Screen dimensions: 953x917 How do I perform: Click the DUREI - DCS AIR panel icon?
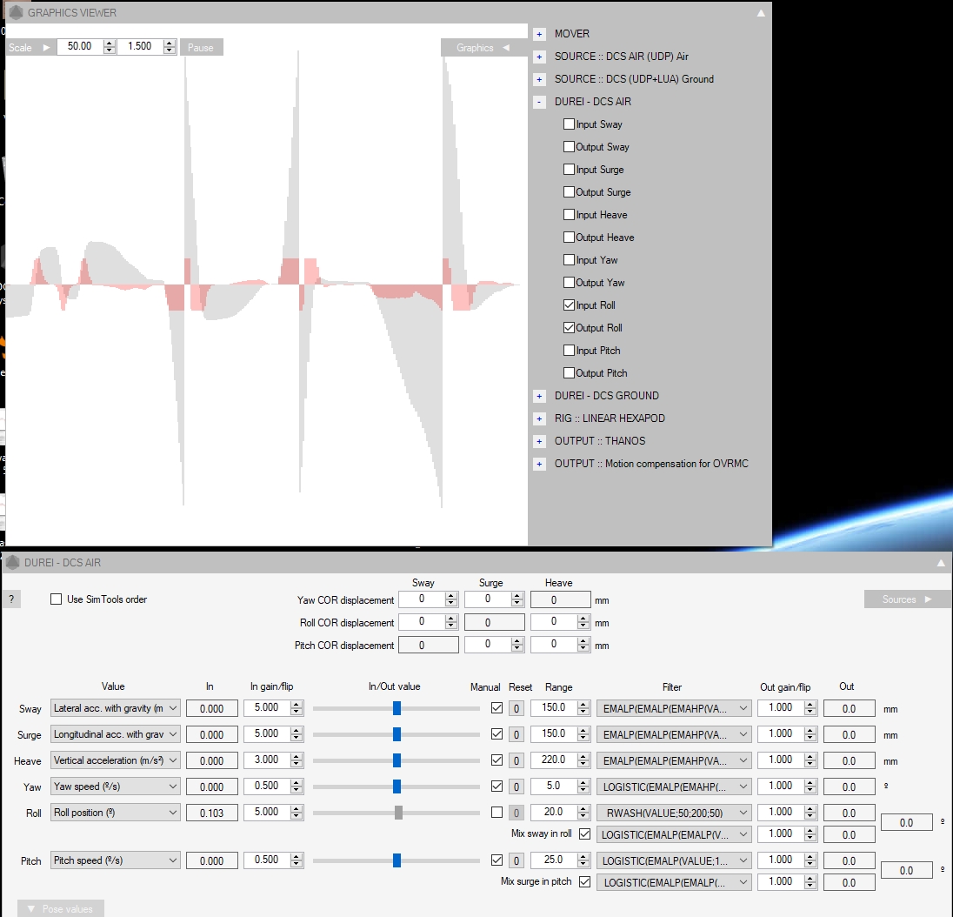point(12,563)
